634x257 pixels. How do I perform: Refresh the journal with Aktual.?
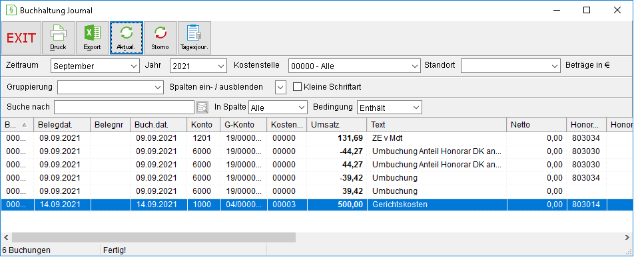point(126,38)
